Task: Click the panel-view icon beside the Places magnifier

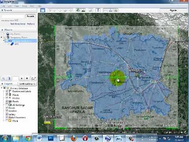Action: point(9,78)
